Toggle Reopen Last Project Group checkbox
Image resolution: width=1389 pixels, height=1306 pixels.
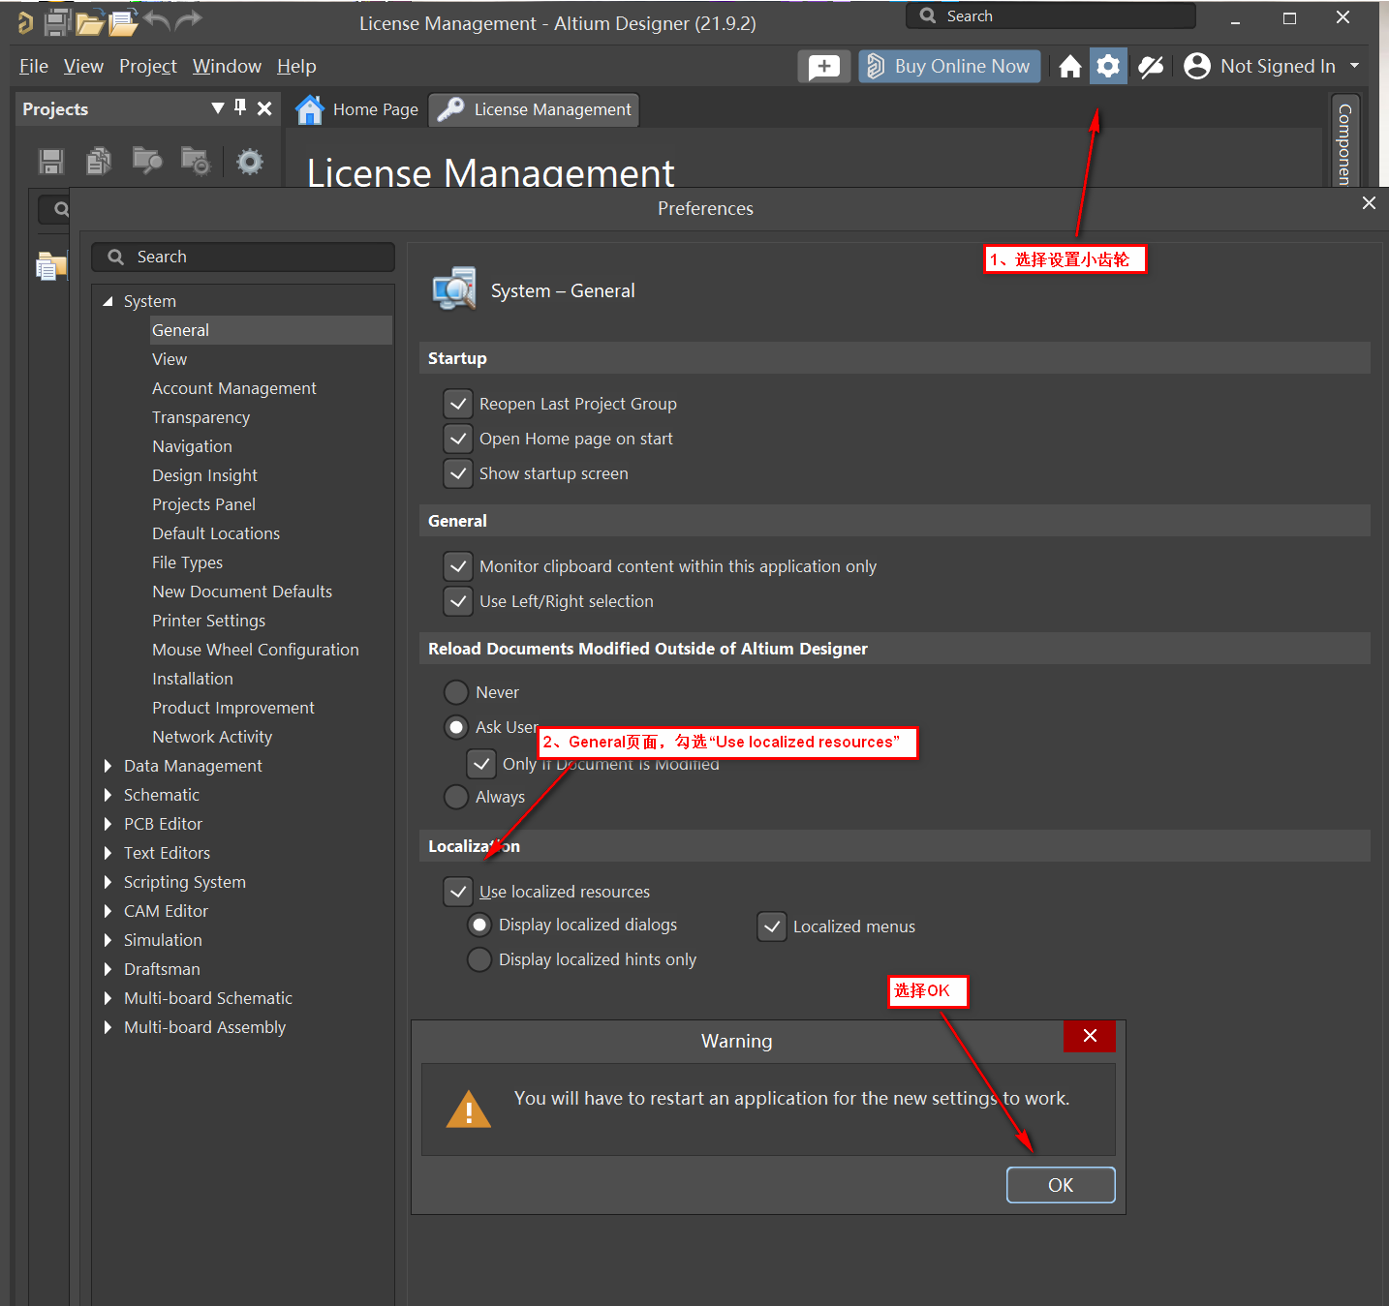tap(458, 404)
